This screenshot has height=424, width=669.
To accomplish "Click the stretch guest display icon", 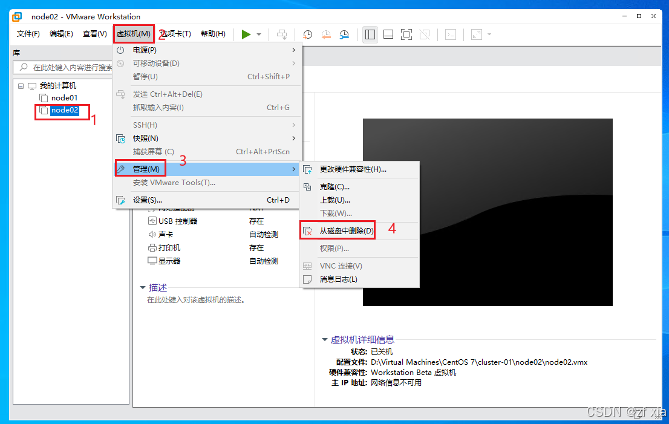I will point(477,34).
